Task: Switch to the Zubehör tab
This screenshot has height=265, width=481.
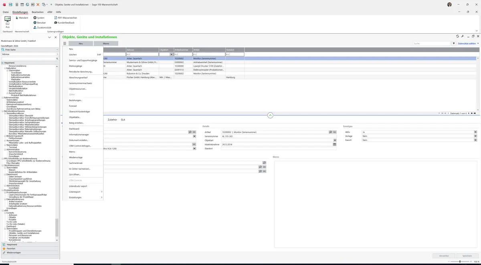Action: (x=113, y=120)
